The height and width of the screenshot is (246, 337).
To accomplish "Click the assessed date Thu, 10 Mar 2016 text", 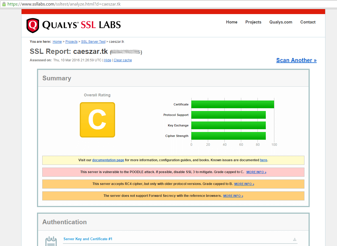I will pos(77,60).
